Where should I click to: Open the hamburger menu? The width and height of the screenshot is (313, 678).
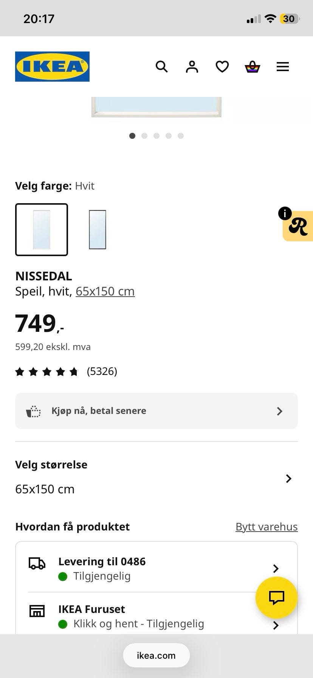(282, 67)
